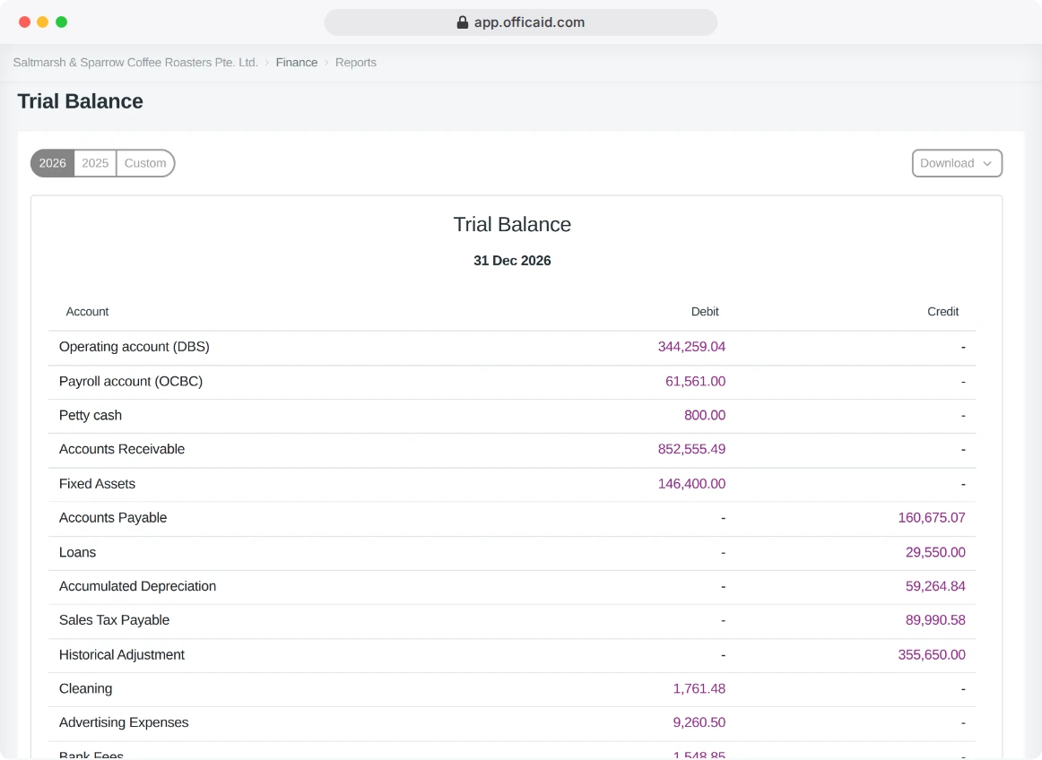Image resolution: width=1042 pixels, height=760 pixels.
Task: Click the Account column header
Action: click(87, 312)
